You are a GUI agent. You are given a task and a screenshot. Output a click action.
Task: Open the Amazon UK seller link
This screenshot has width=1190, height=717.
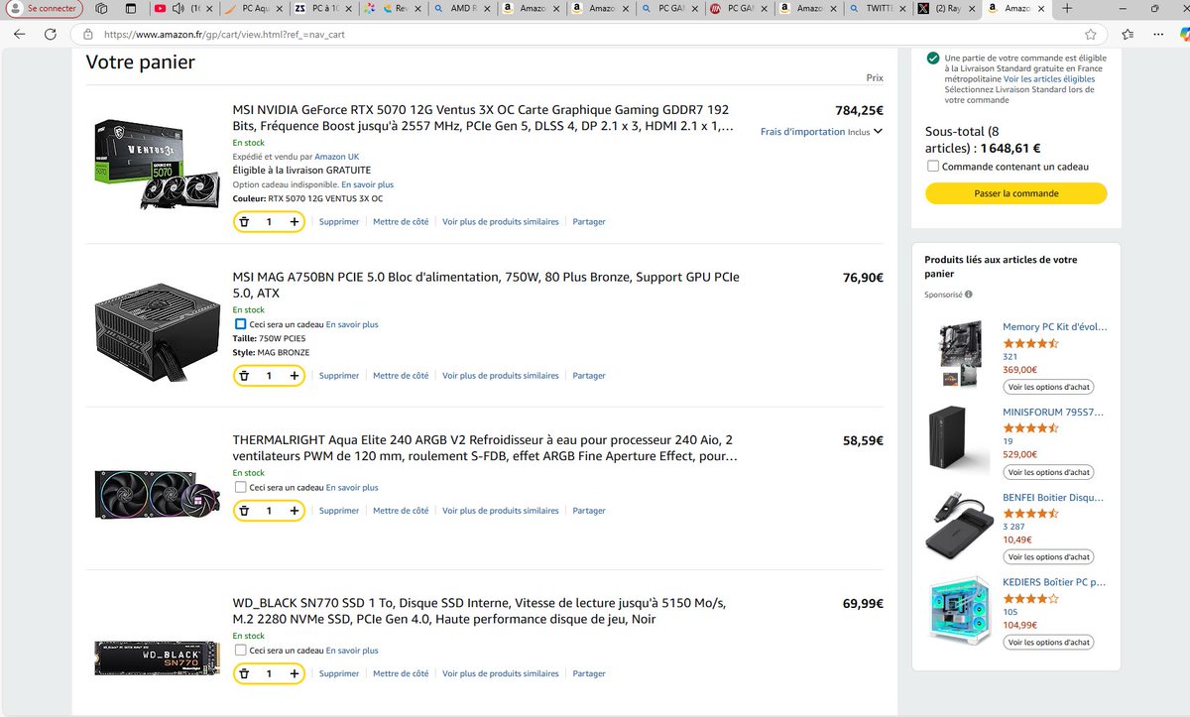[x=337, y=157]
